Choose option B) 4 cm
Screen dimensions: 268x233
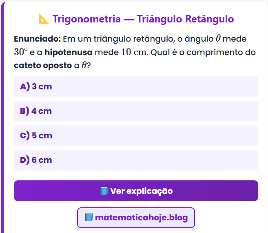click(136, 111)
